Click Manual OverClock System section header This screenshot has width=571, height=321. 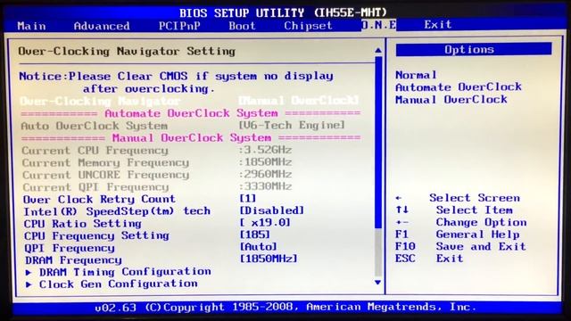191,138
